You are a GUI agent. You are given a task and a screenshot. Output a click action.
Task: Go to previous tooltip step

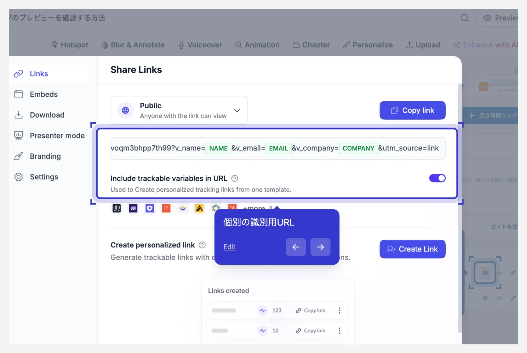[x=296, y=247]
